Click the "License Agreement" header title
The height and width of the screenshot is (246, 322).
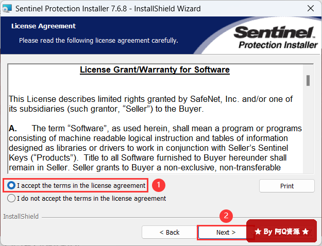pos(43,26)
